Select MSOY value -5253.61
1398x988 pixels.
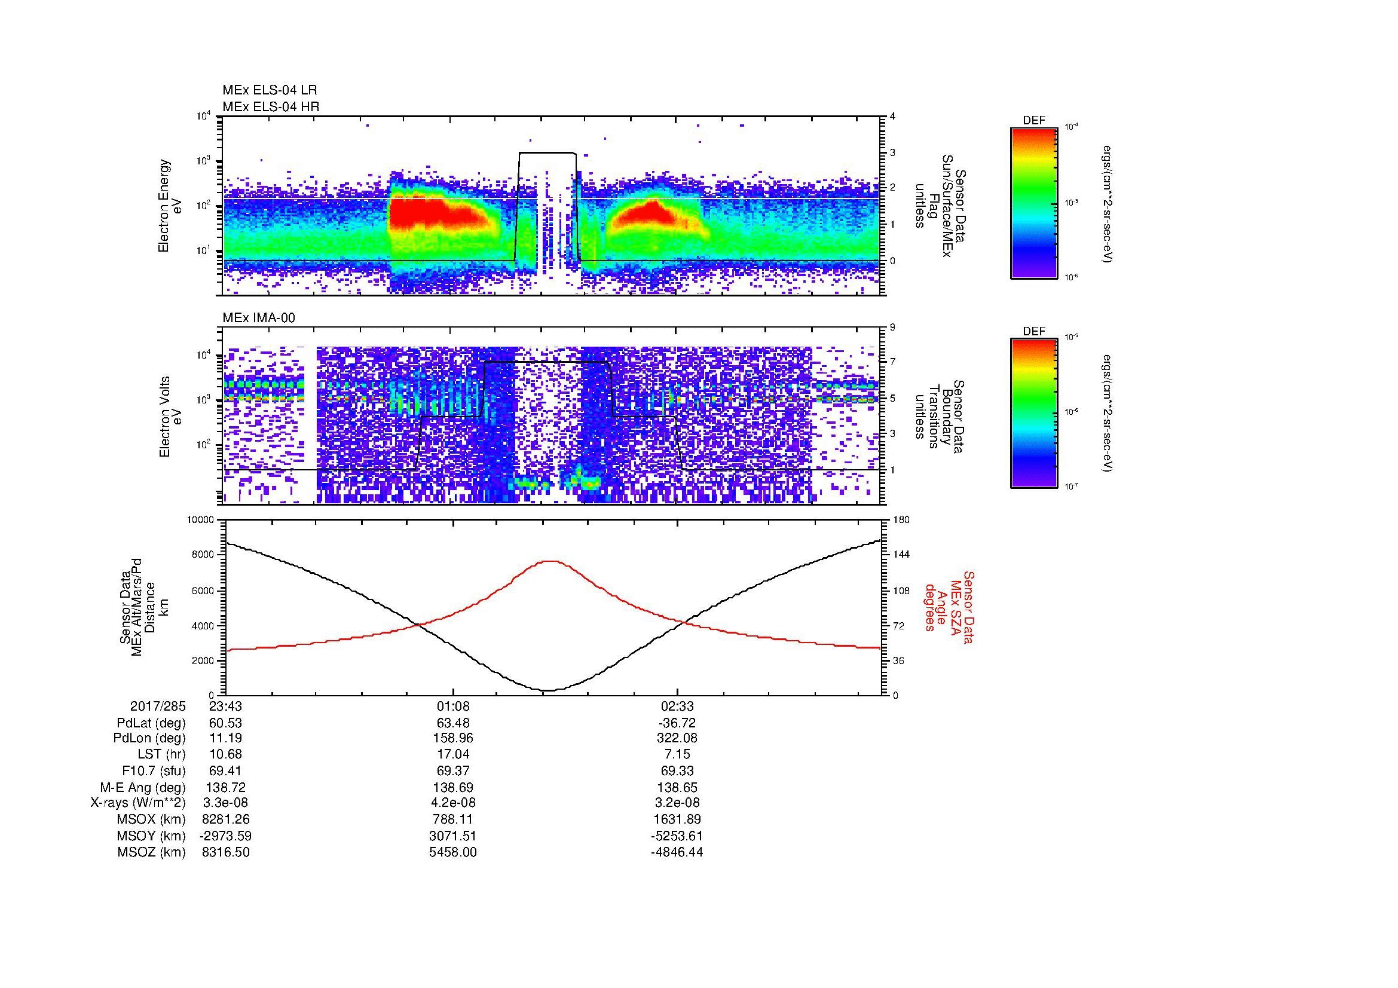pos(677,836)
